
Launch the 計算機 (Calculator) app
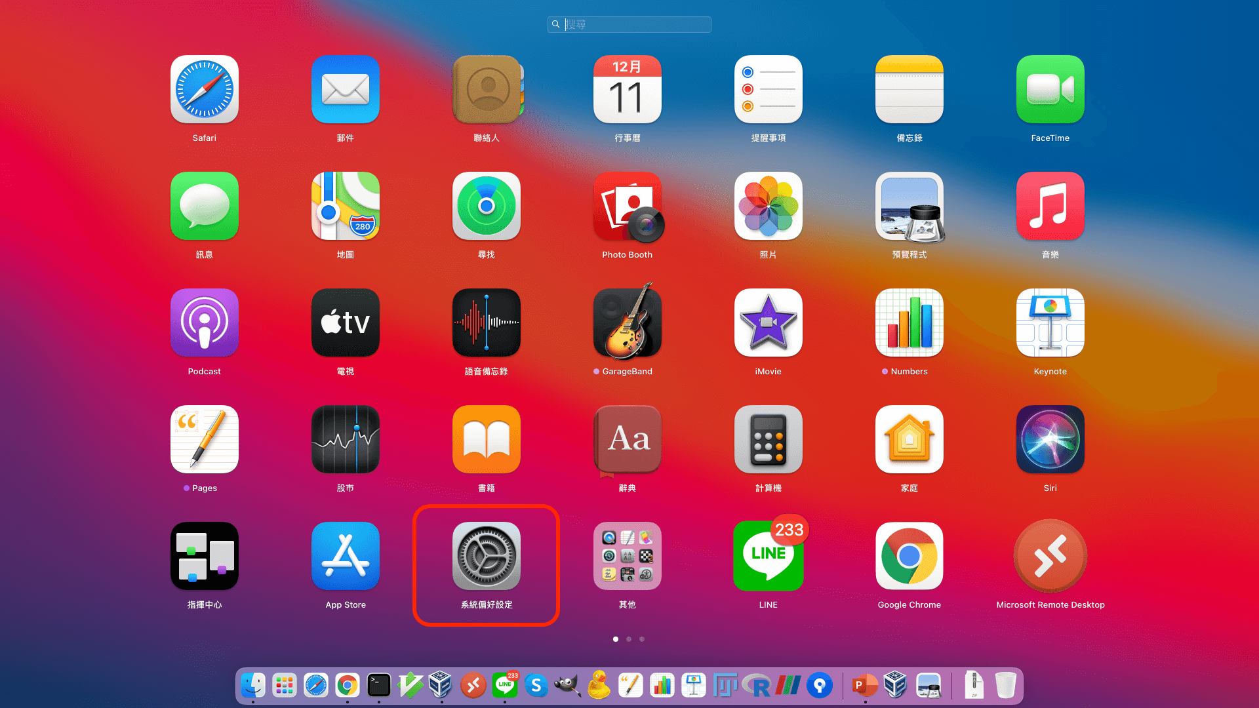pyautogui.click(x=769, y=439)
